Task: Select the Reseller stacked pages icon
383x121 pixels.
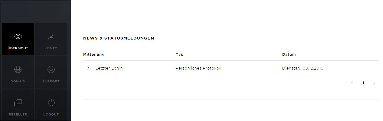Action: (x=18, y=103)
